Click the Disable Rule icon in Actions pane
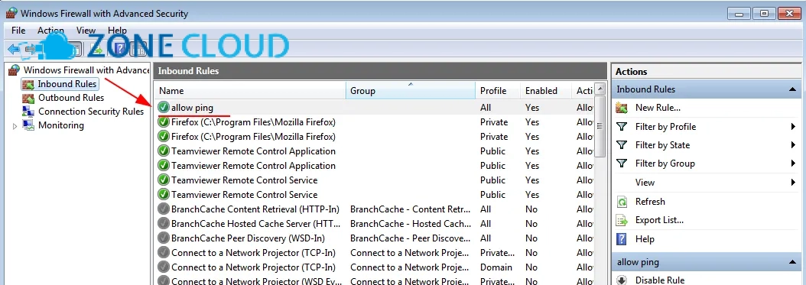The width and height of the screenshot is (806, 285). (x=622, y=280)
